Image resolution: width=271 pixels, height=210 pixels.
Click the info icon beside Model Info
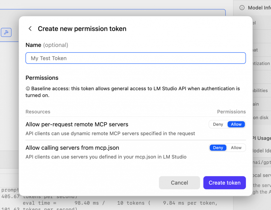tap(242, 8)
